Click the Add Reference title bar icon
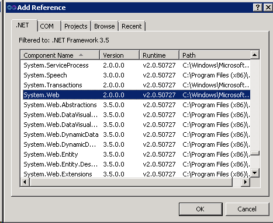Screen dimensions: 273x223 click(12, 8)
